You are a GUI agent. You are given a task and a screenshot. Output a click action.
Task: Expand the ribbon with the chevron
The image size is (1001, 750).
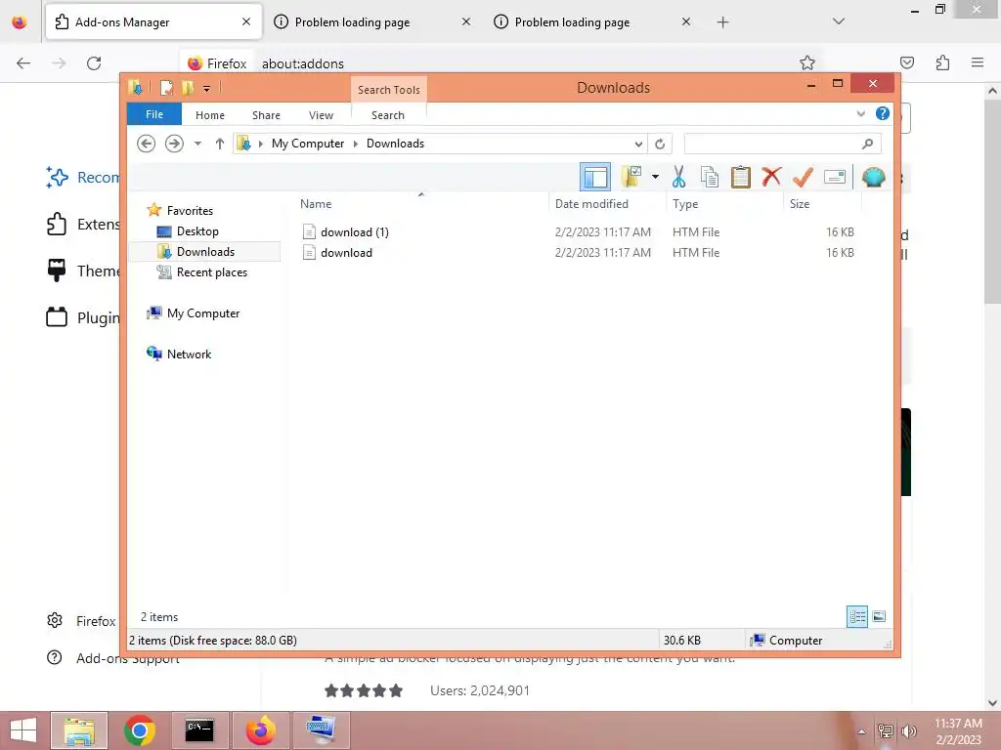pos(860,113)
